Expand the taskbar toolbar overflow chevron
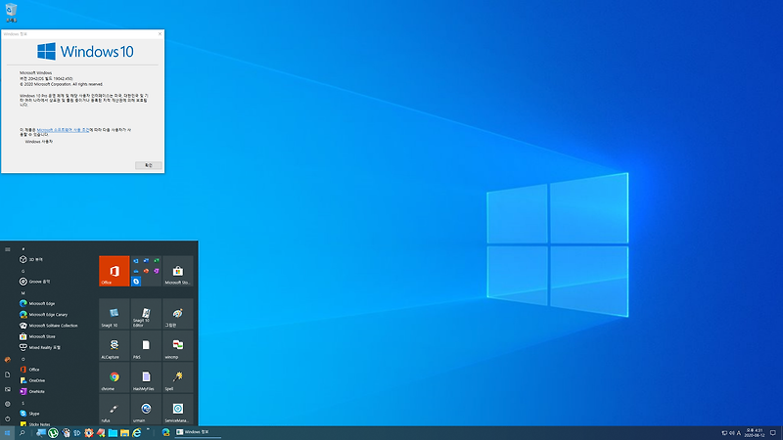 click(x=148, y=429)
